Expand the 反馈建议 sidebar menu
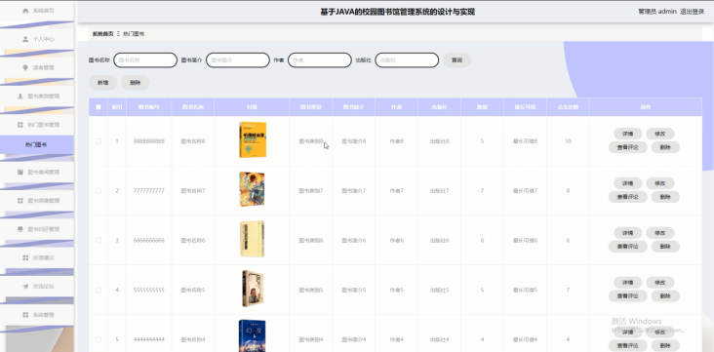 (37, 257)
